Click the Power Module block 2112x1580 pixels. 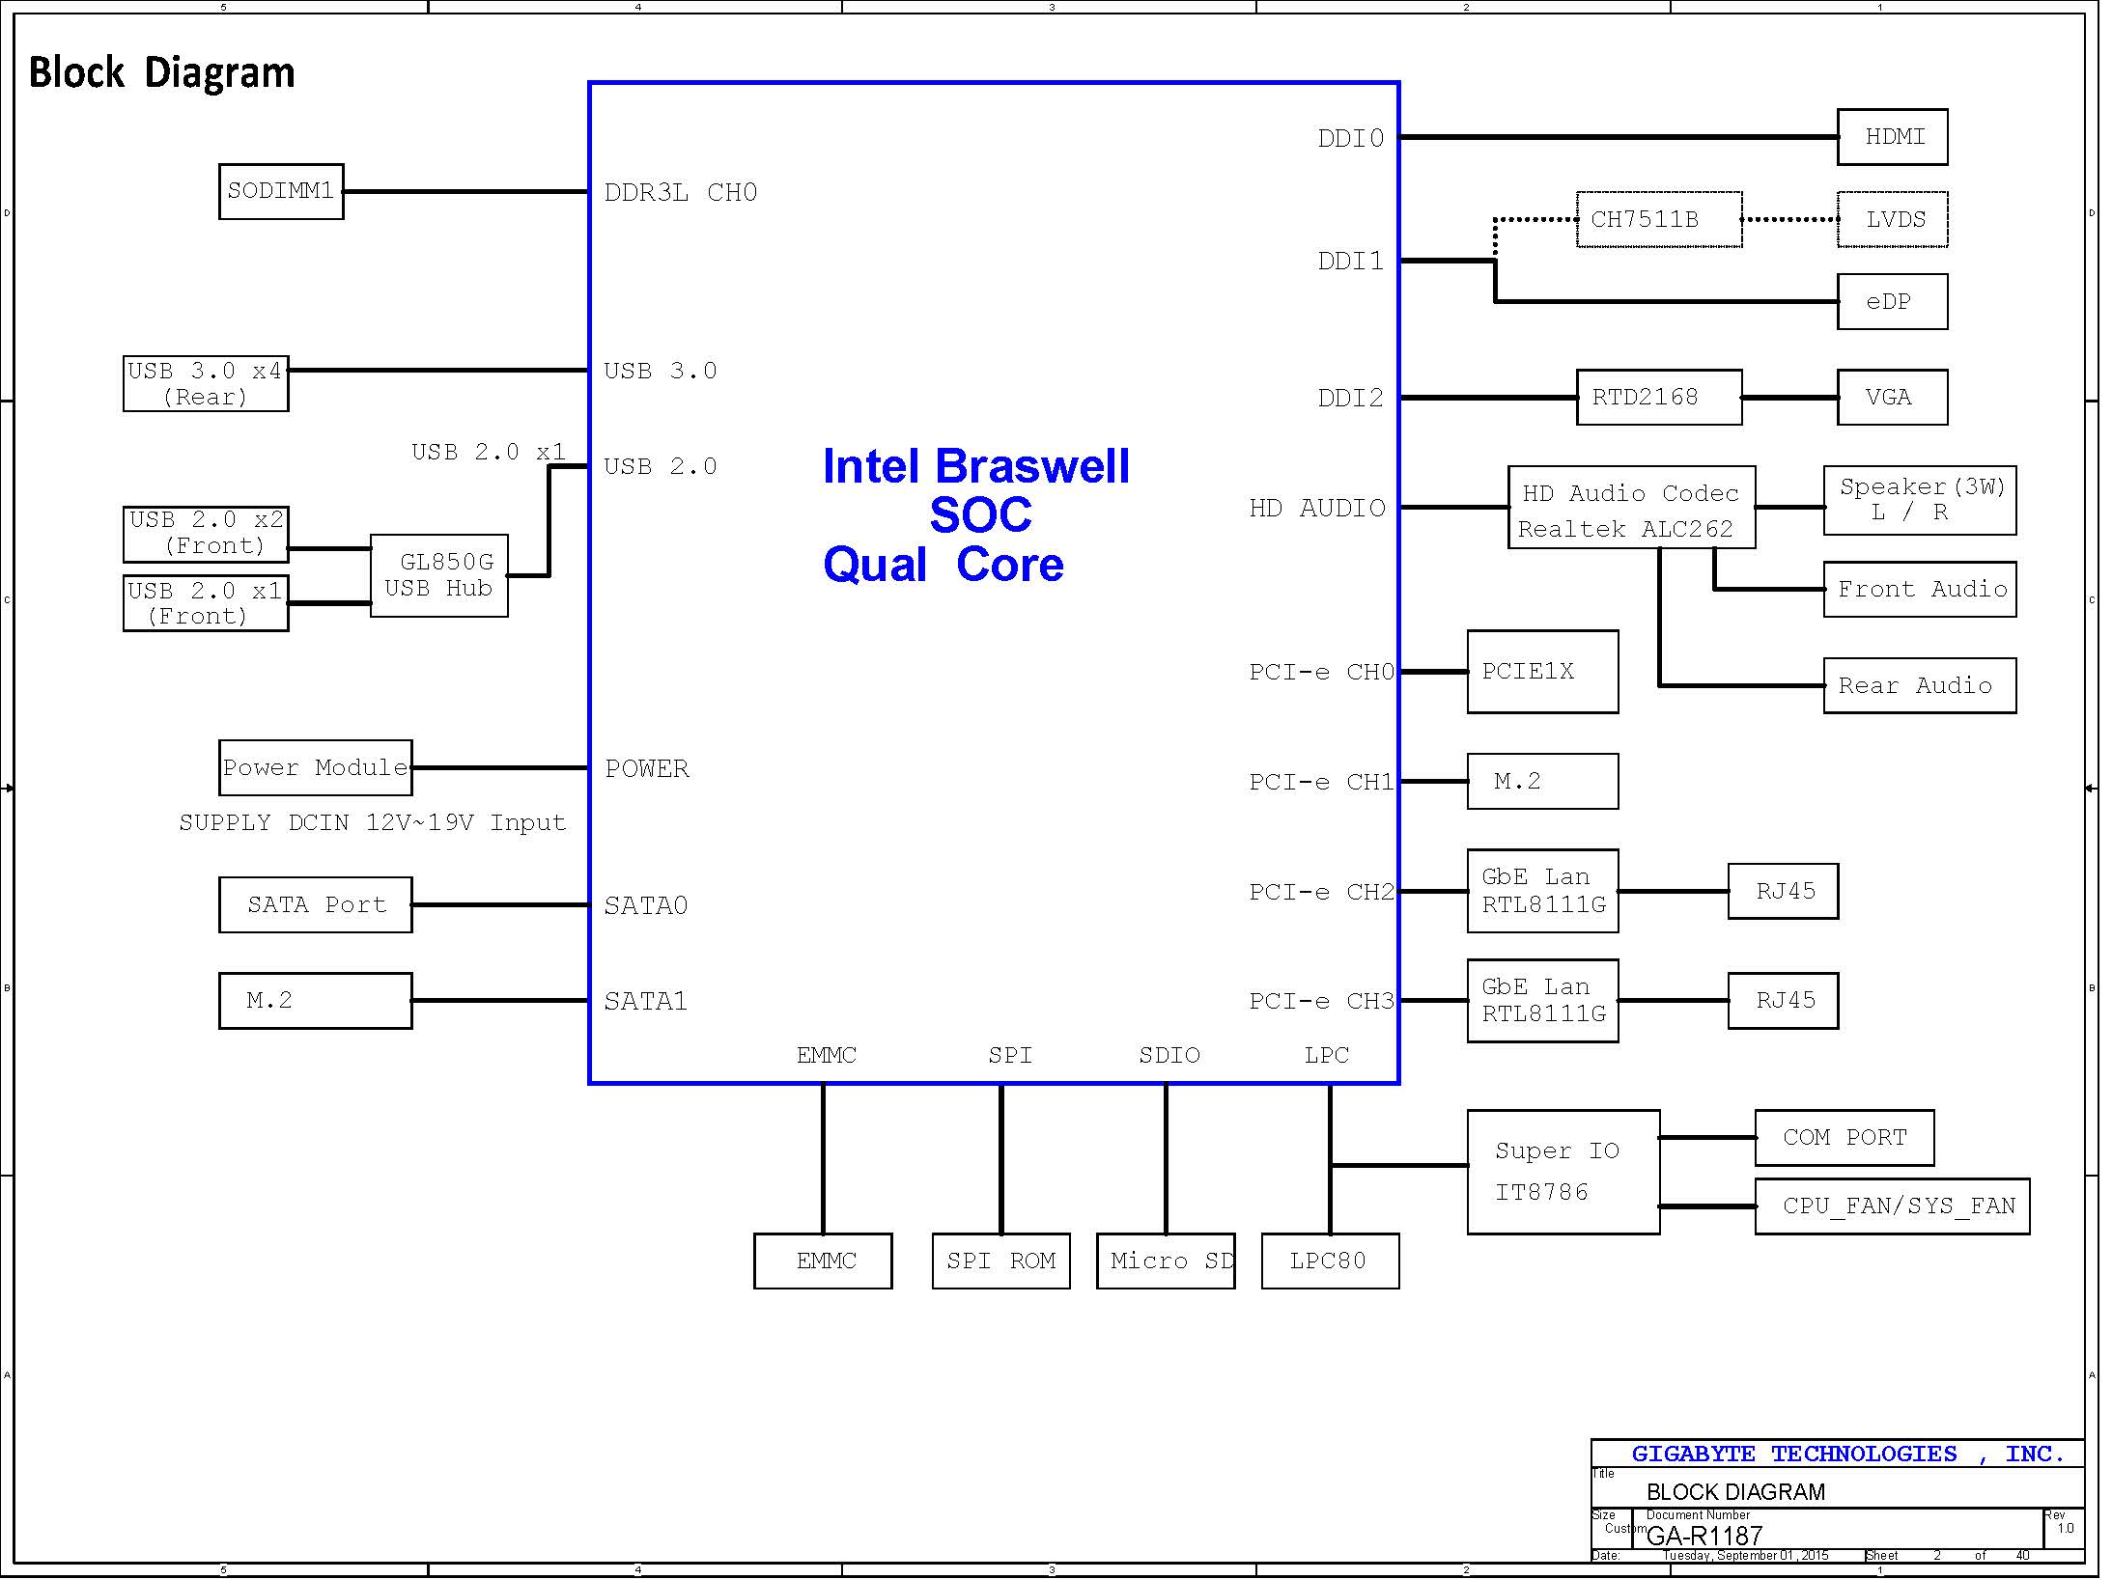pyautogui.click(x=315, y=767)
